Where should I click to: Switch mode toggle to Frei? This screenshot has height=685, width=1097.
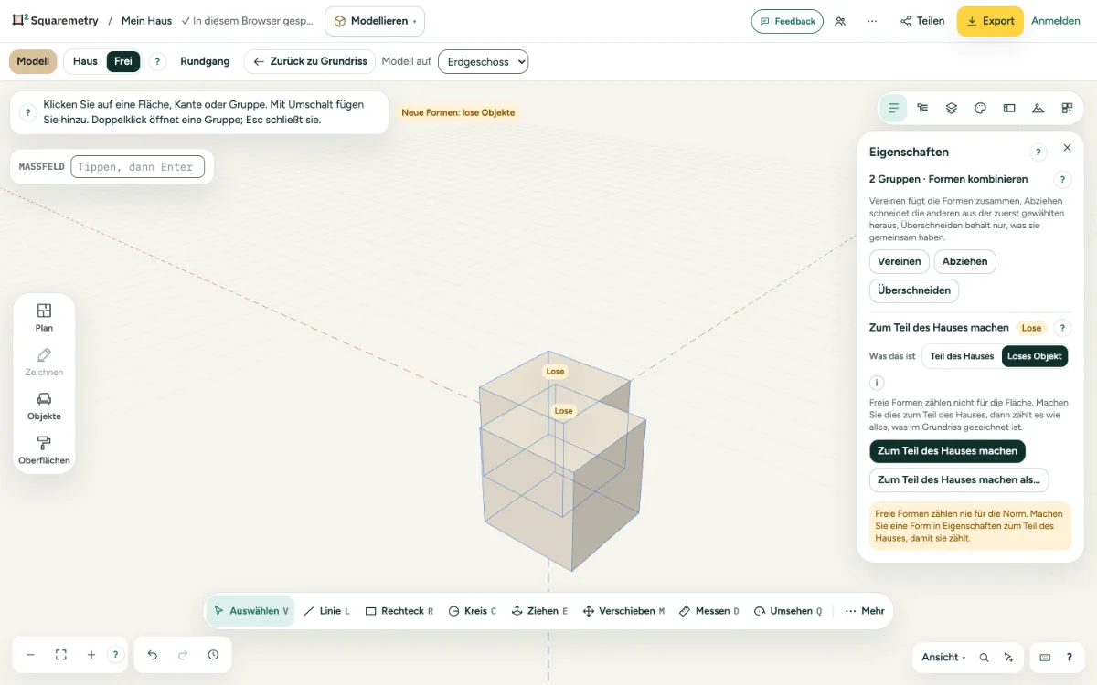pyautogui.click(x=123, y=61)
